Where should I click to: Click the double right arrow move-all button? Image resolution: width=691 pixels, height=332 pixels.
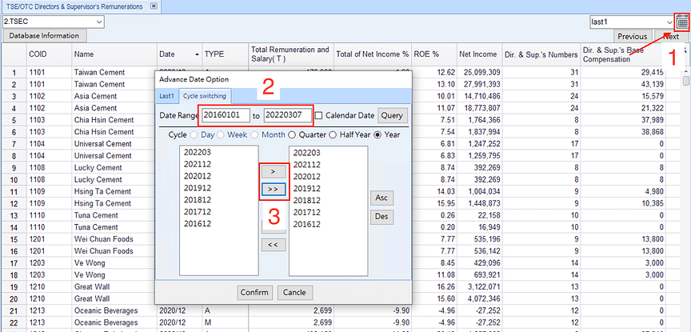pos(274,190)
